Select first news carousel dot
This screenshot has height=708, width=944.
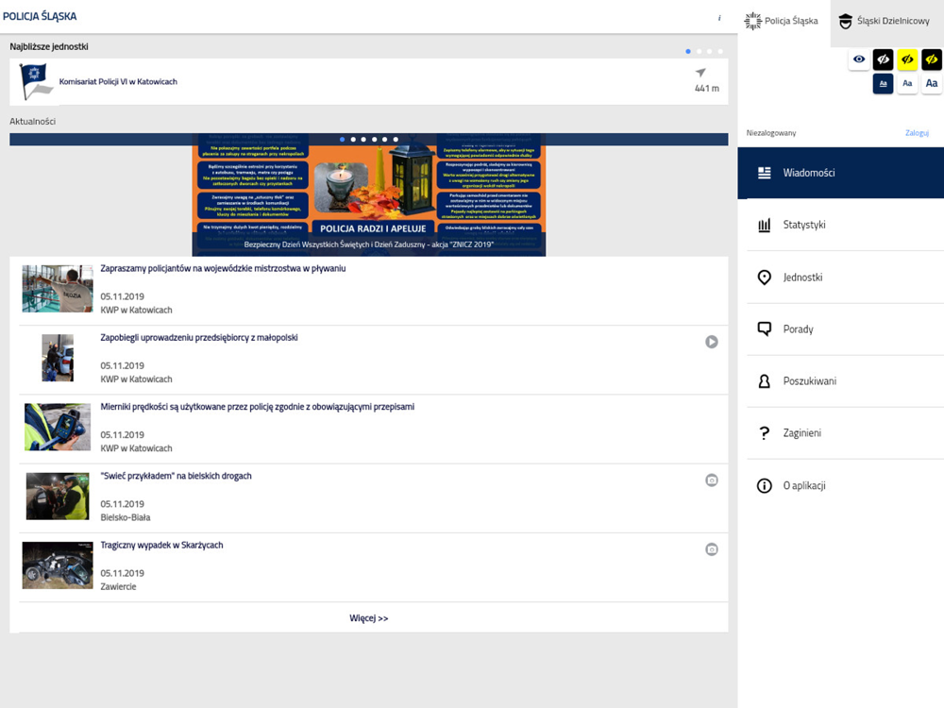coord(342,140)
